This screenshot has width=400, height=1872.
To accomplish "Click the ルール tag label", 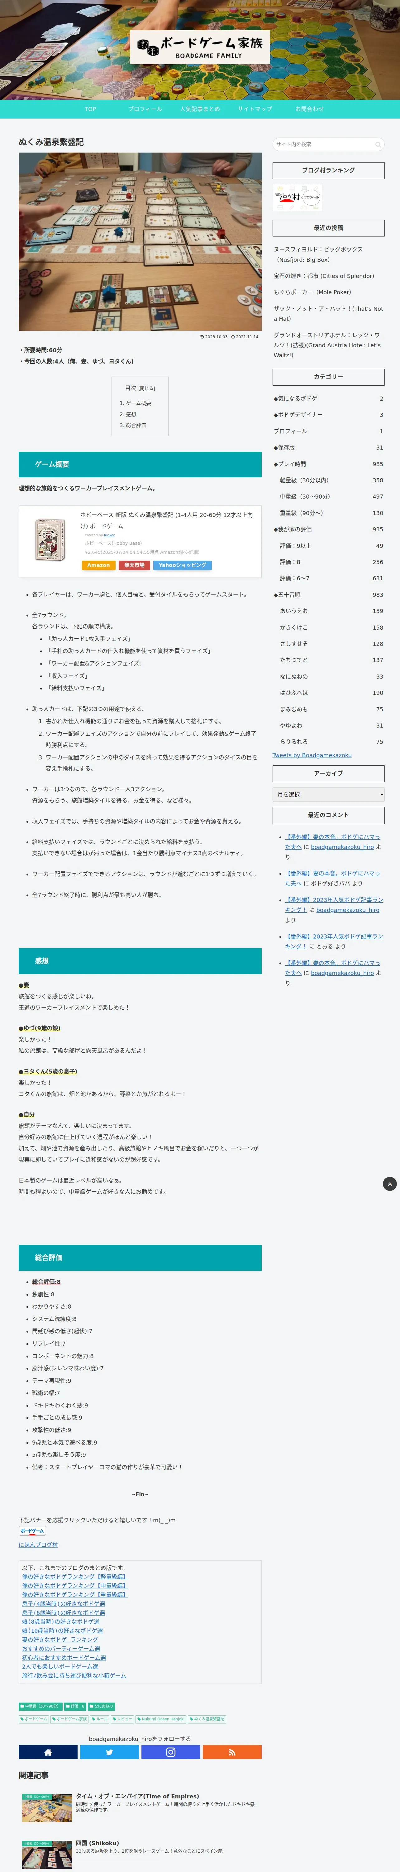I will 99,1719.
